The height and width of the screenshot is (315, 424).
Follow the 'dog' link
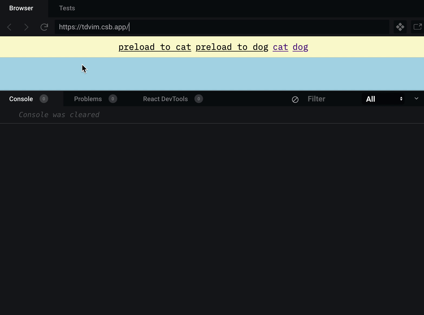pos(300,47)
